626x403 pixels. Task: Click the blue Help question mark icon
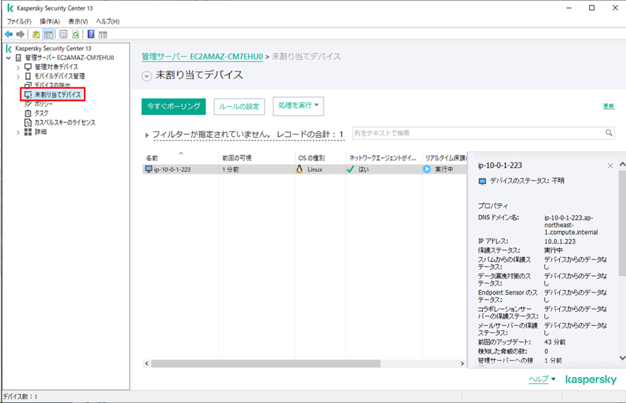tap(91, 34)
